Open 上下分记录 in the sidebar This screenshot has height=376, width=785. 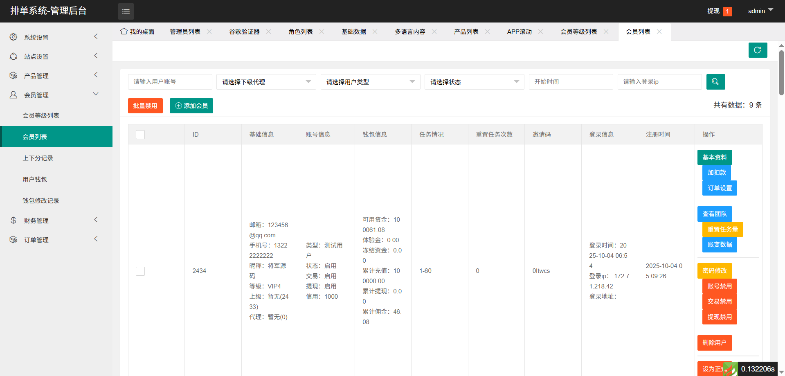pyautogui.click(x=38, y=158)
